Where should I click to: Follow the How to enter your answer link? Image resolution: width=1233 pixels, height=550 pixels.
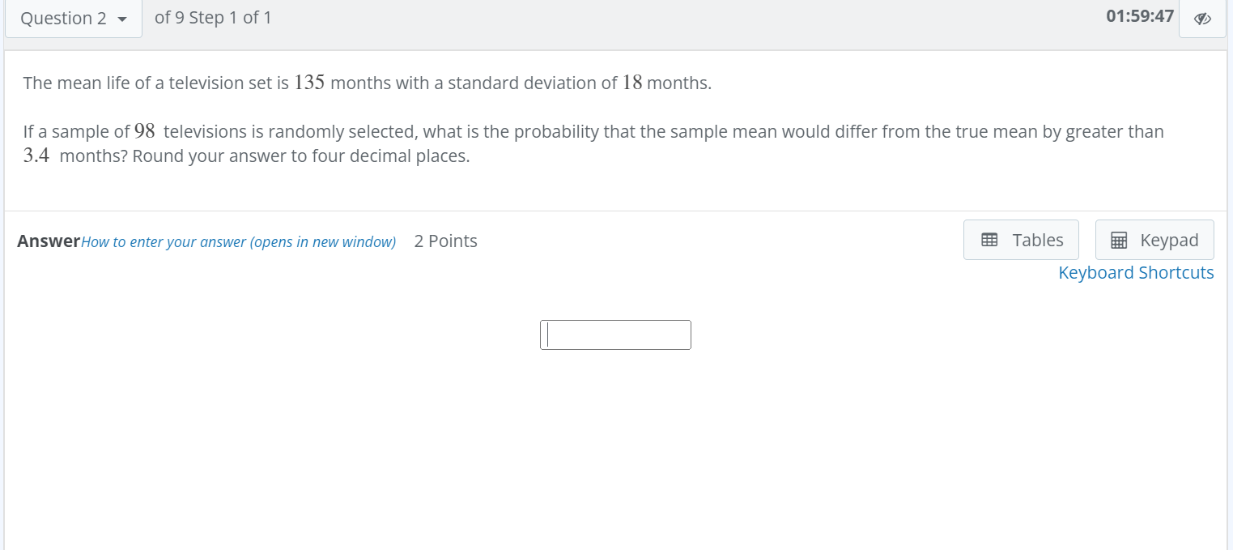click(238, 241)
